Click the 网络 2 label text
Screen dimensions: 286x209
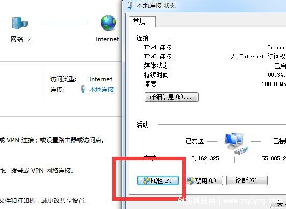pos(20,39)
